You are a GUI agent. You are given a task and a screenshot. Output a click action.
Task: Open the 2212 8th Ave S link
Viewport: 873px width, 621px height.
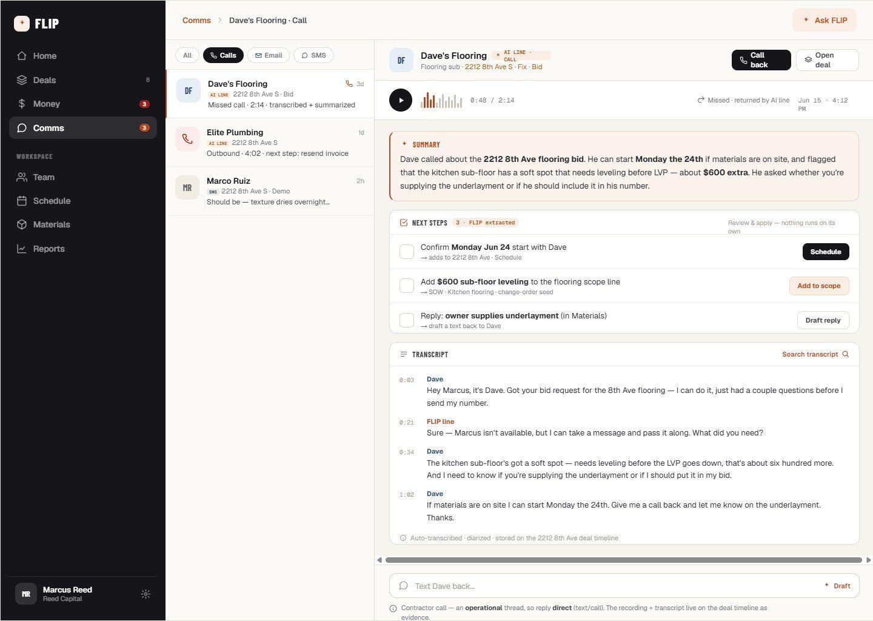point(489,67)
